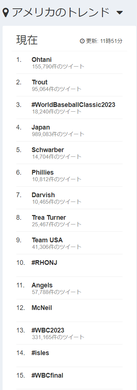Open the Team USA trend
Screen dimensions: 137x390
[47, 240]
